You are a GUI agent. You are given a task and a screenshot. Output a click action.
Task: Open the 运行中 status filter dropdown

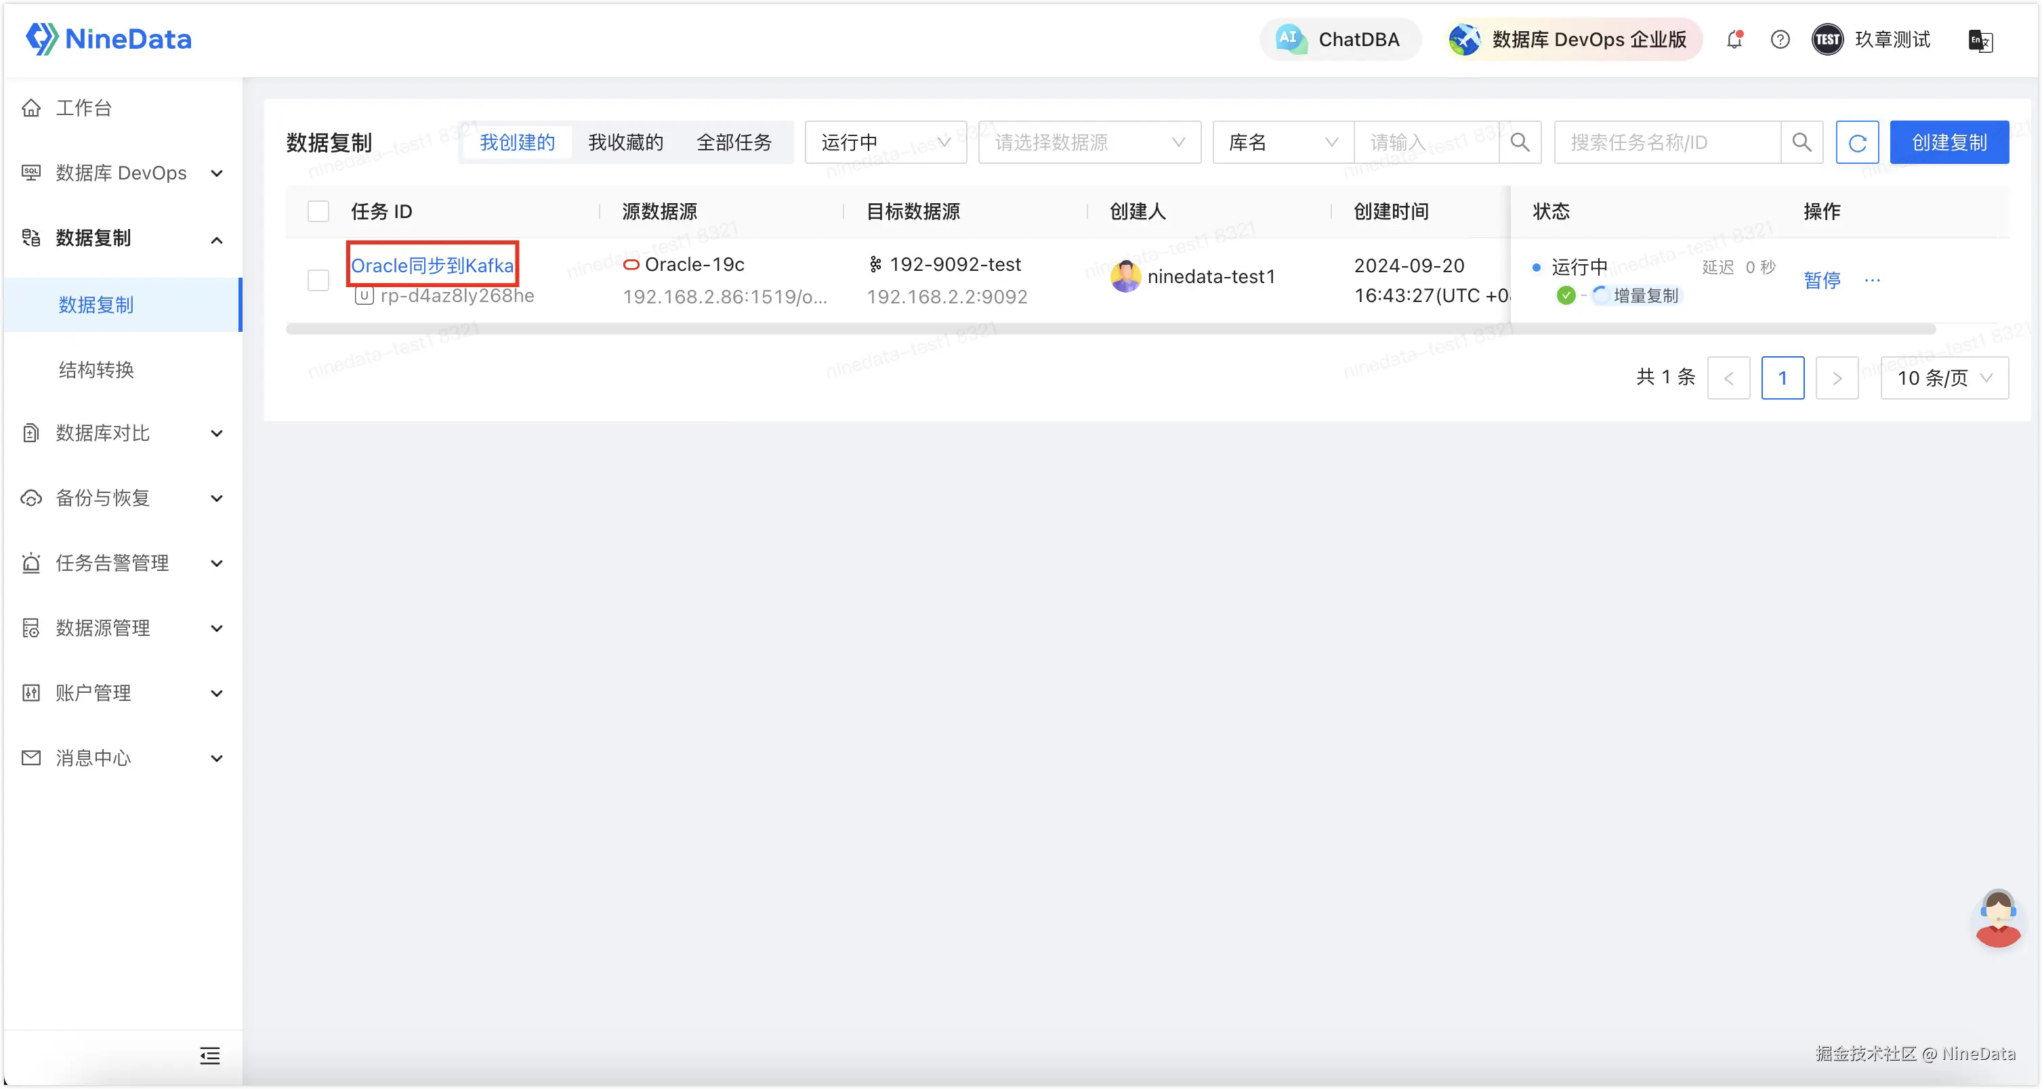coord(885,143)
